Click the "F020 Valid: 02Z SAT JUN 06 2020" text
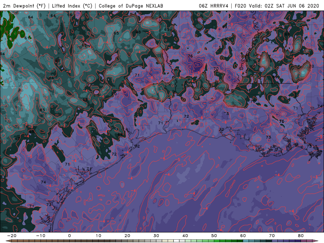Viewport: 324px width, 243px height. pos(277,6)
